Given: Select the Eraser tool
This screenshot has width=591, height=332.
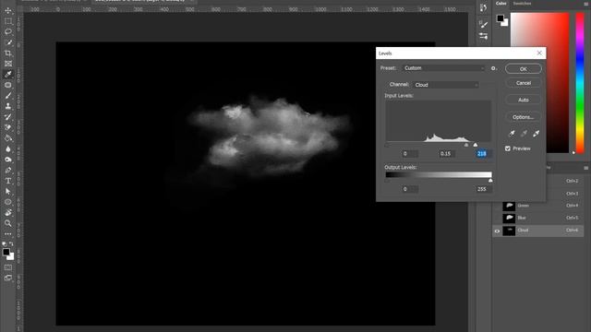Looking at the screenshot, I should tap(8, 127).
